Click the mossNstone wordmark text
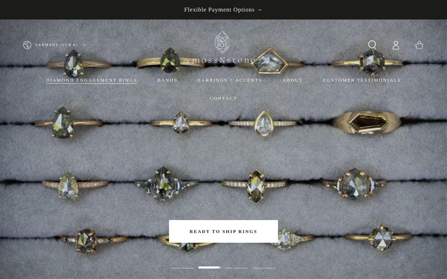 pos(224,60)
